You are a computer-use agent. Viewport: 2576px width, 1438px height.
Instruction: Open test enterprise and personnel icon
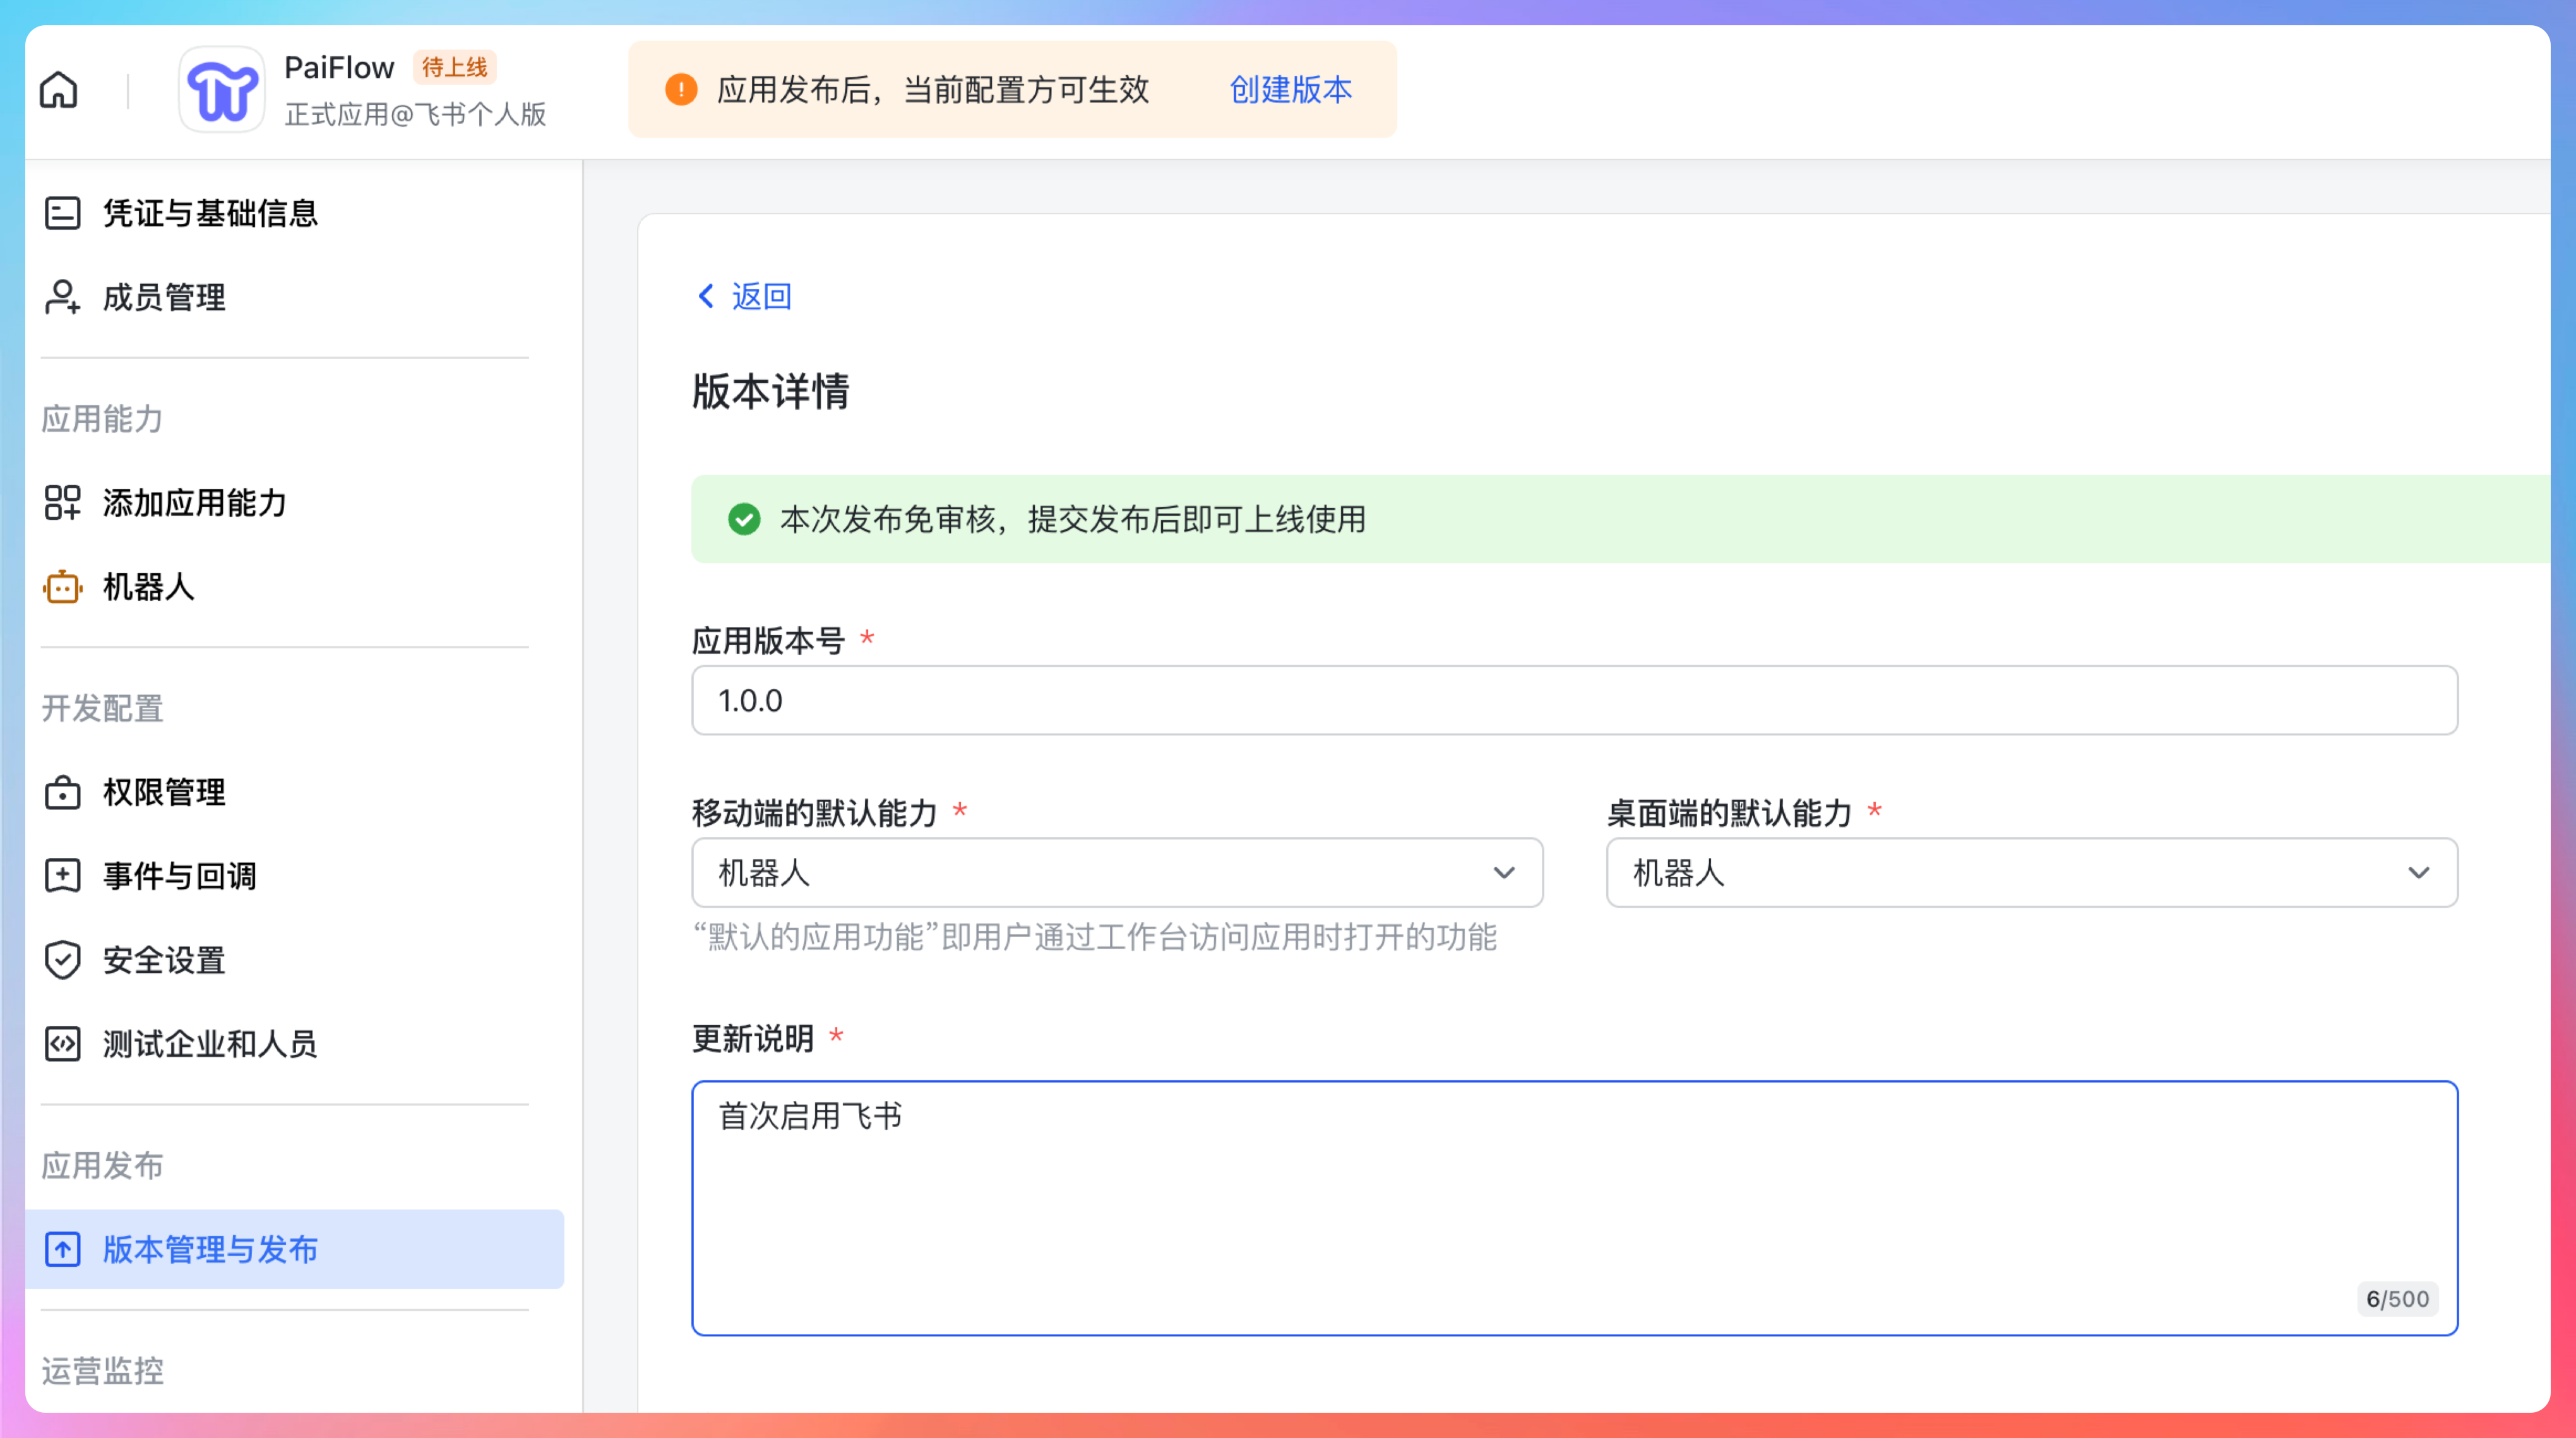tap(62, 1044)
